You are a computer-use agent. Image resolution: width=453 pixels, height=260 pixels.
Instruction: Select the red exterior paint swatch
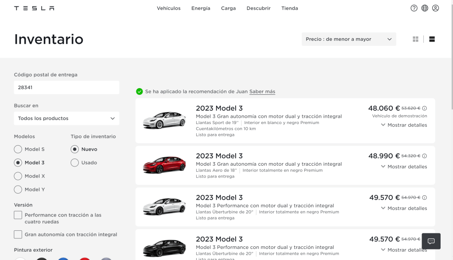point(85,259)
